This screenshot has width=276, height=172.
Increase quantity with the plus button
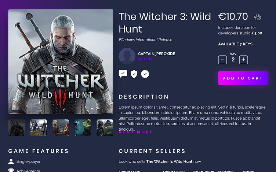point(244,60)
